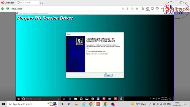The height and width of the screenshot is (107, 190).
Task: Click the local clock showing 24-11-2022
Action: coord(177,104)
